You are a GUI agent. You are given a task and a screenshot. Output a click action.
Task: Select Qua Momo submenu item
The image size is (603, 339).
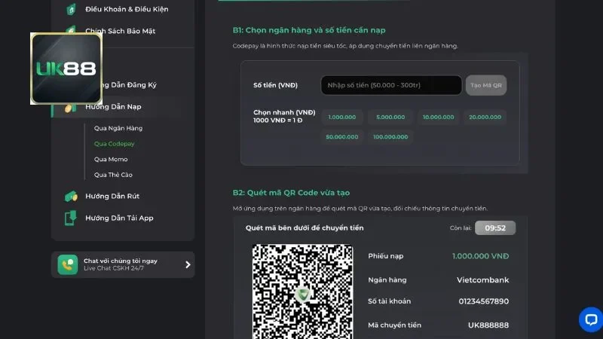(x=111, y=159)
